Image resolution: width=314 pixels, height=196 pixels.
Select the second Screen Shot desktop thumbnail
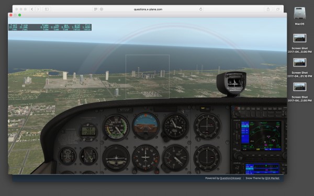(299, 63)
